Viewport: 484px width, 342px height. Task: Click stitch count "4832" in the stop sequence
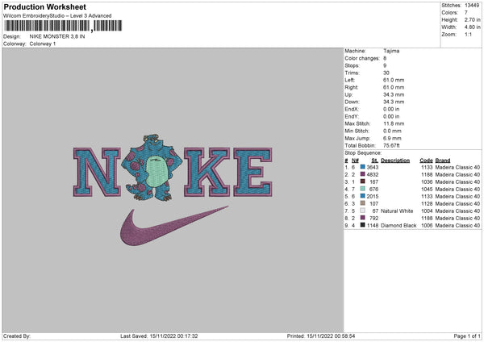(373, 174)
